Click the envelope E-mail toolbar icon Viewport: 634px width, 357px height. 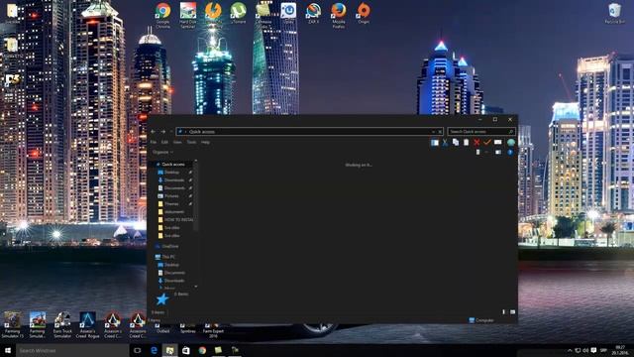[x=498, y=143]
